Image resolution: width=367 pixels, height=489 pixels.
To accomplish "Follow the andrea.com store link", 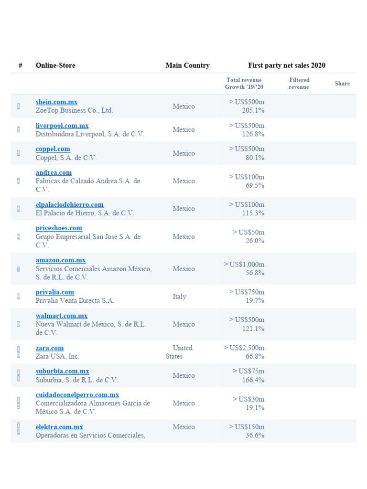I will (54, 172).
